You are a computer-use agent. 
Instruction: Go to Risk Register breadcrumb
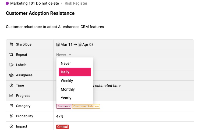coord(76,4)
